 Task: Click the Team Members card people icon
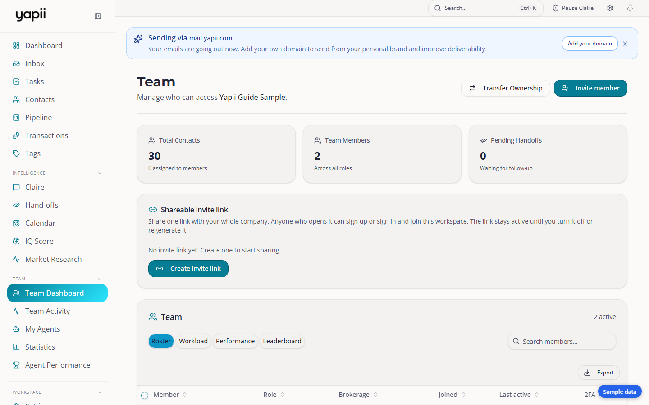tap(318, 140)
